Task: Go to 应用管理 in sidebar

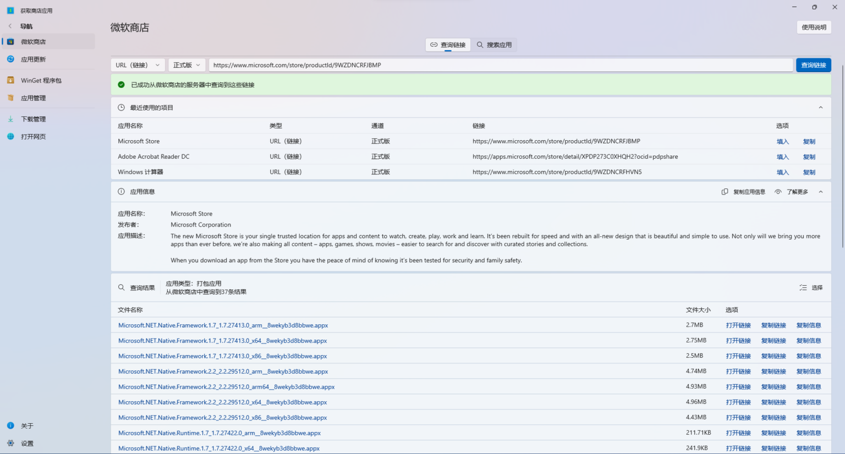Action: tap(33, 98)
